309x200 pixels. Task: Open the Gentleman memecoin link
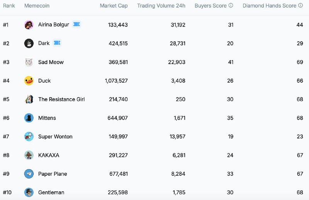(x=51, y=192)
